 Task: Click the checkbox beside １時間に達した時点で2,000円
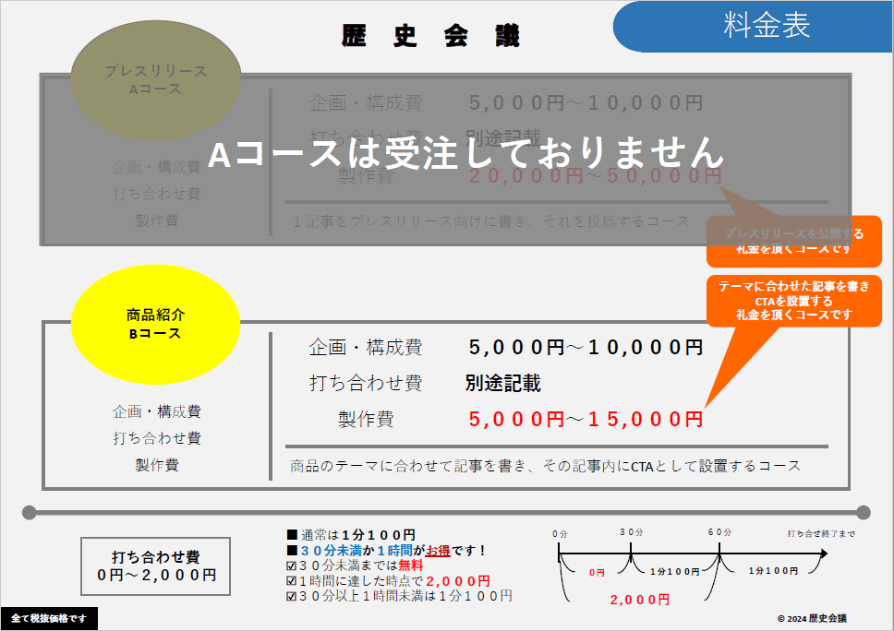tap(292, 581)
